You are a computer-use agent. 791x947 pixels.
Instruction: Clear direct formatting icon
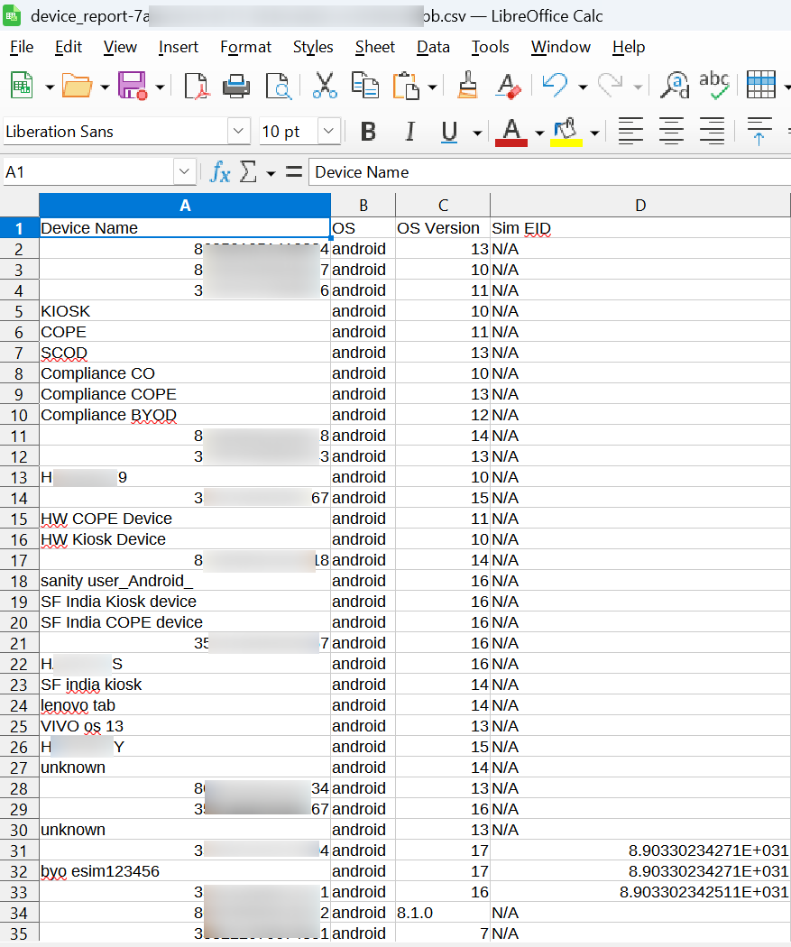coord(508,85)
